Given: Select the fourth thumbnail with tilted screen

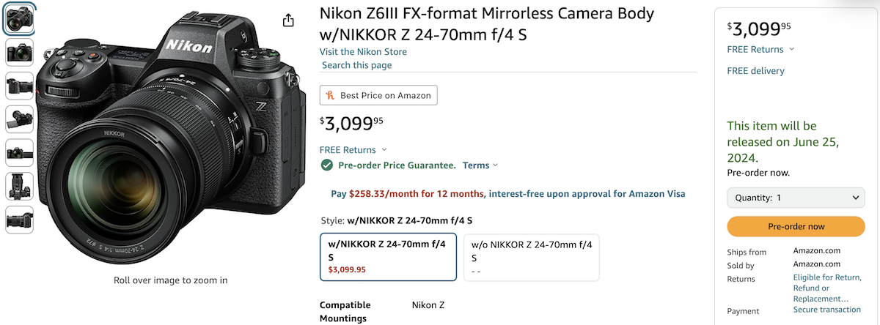Looking at the screenshot, I should (x=19, y=119).
